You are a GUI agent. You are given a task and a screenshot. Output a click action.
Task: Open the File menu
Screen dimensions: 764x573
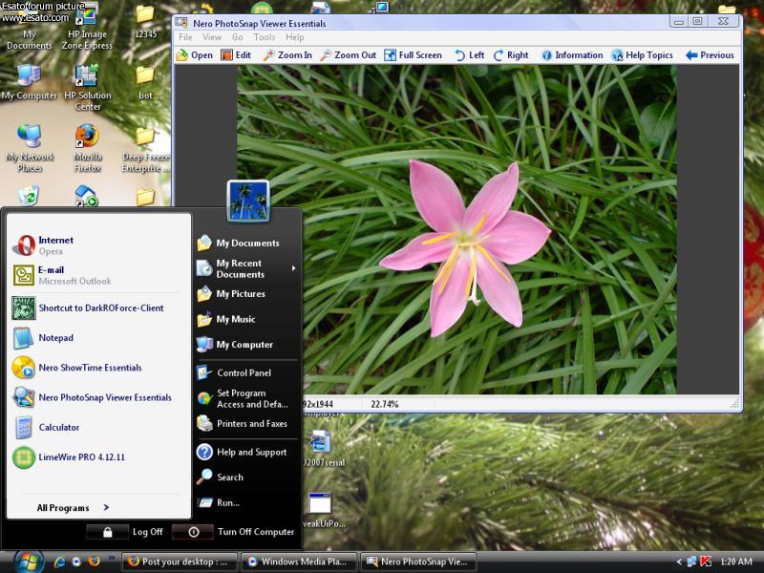click(185, 37)
